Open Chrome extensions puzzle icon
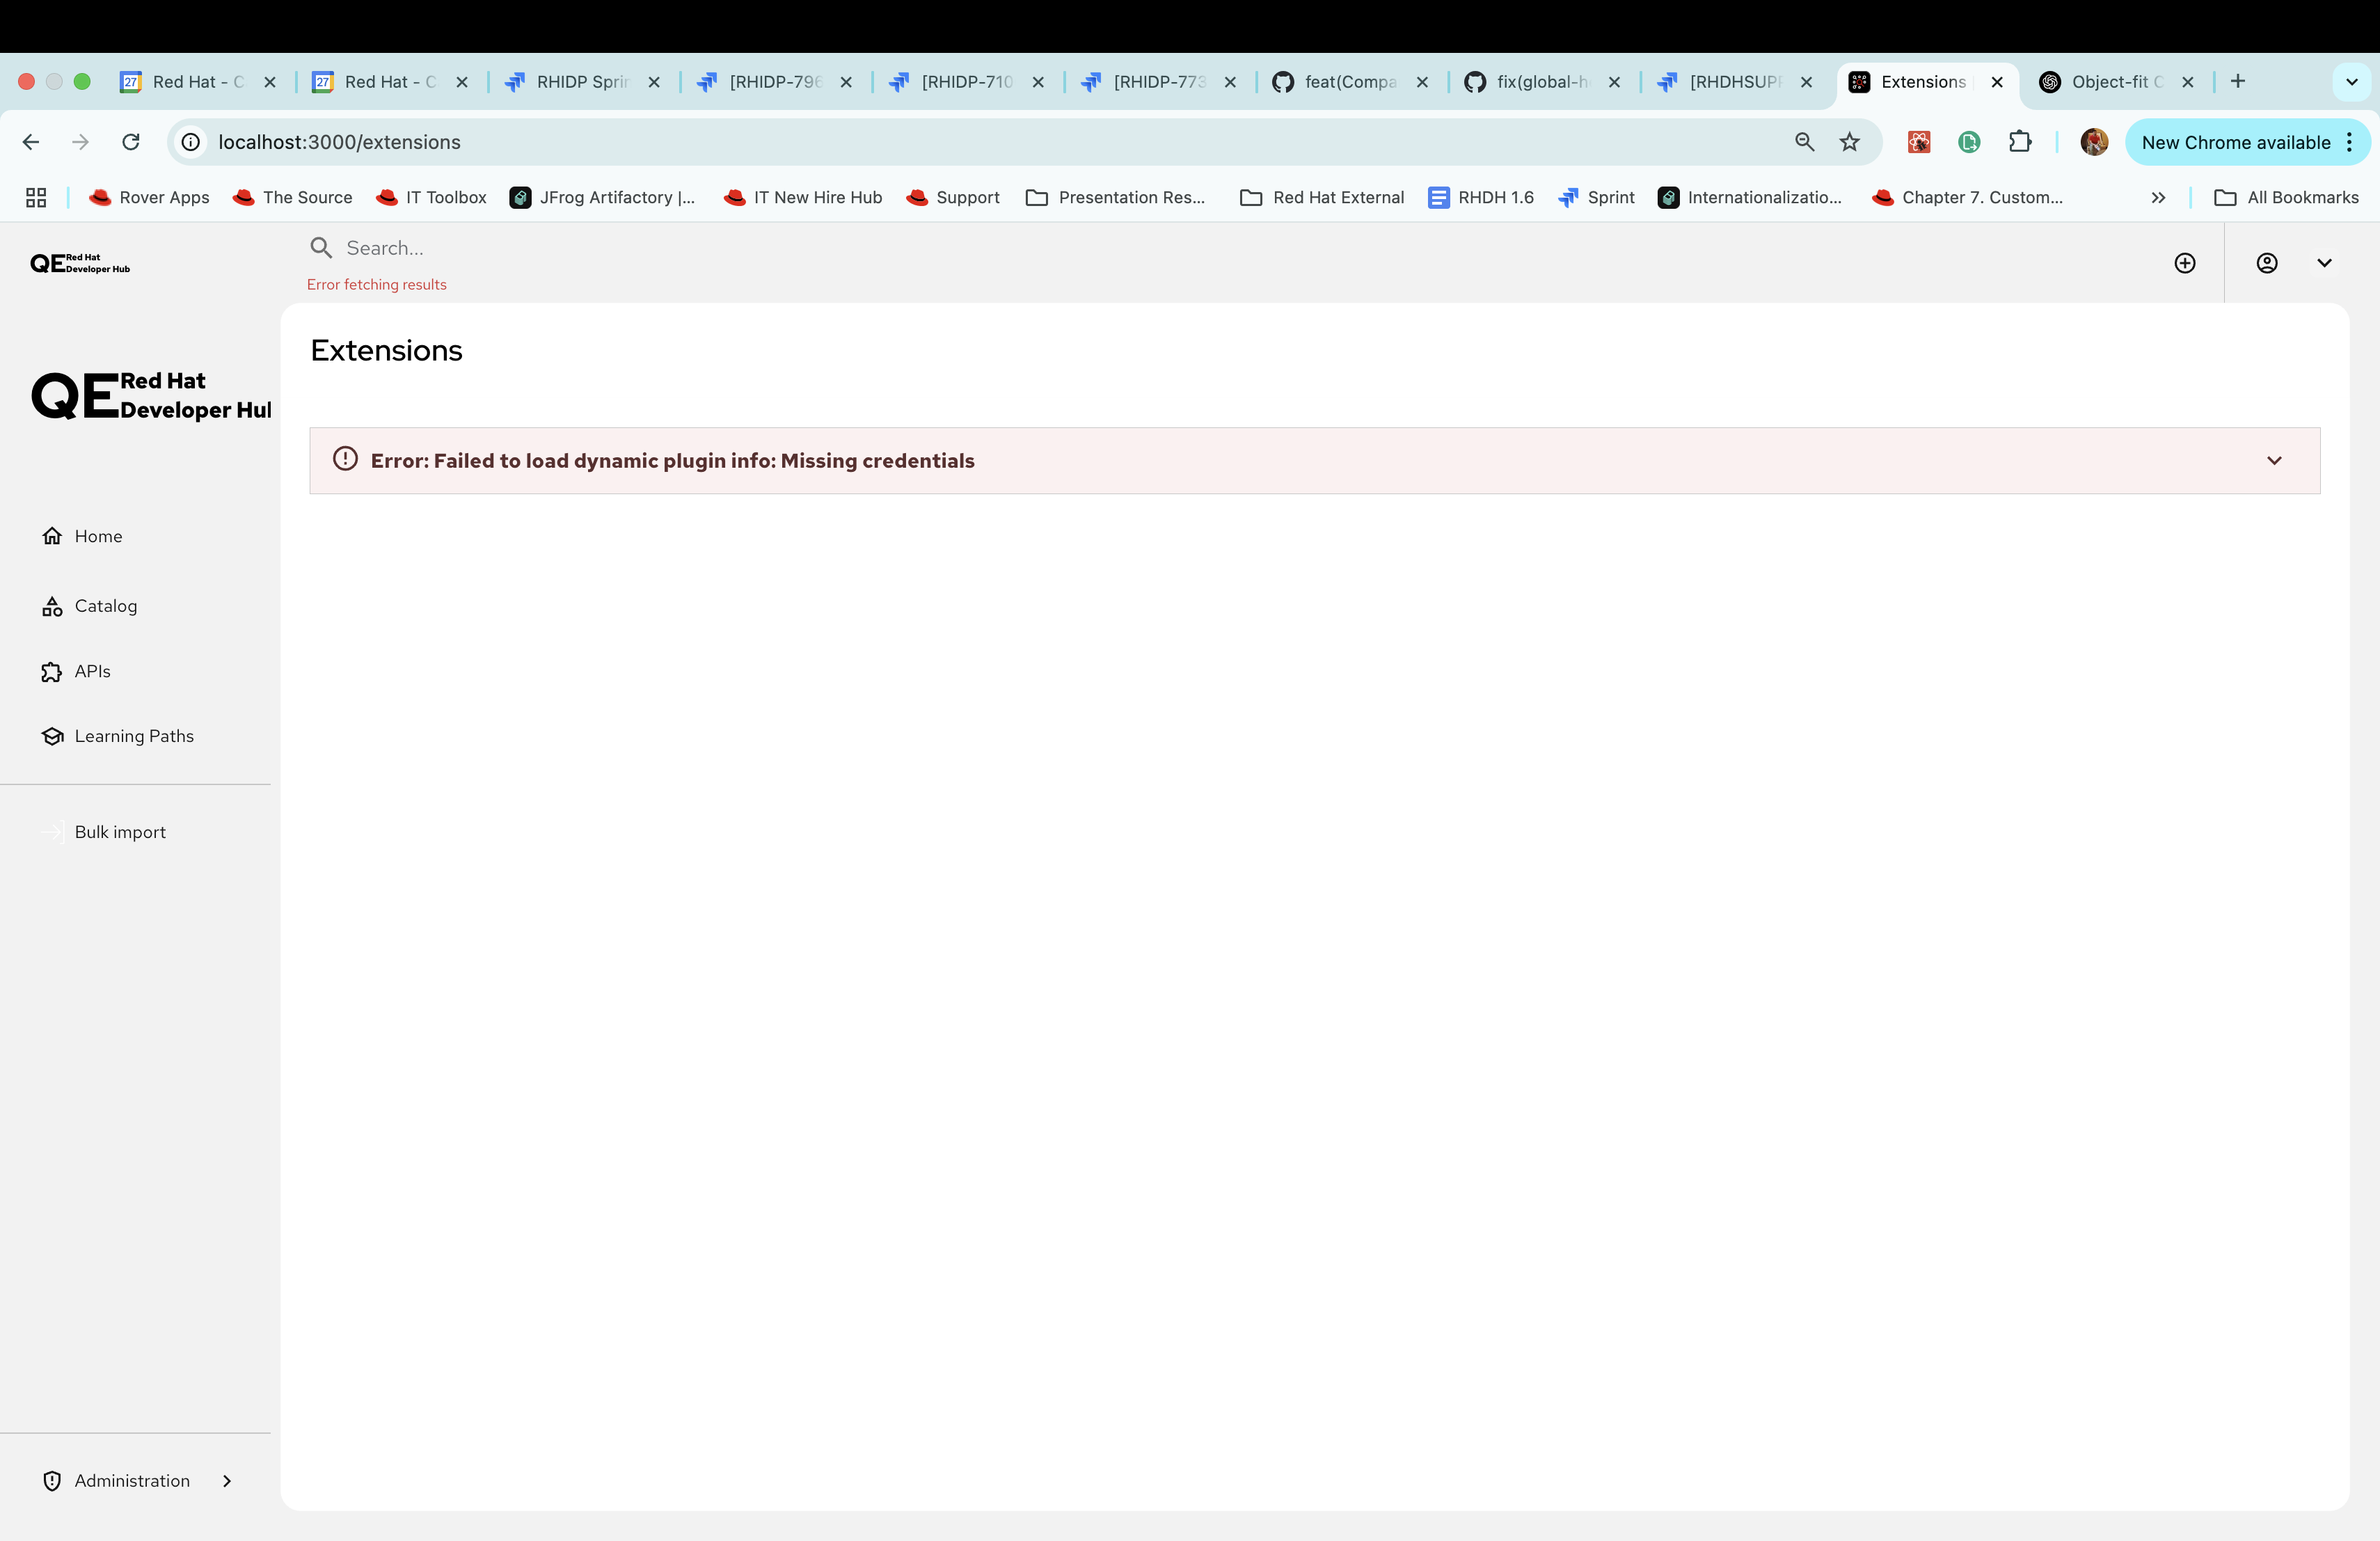 [2020, 142]
